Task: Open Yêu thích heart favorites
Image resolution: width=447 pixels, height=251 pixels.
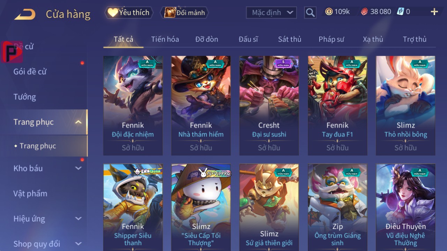Action: pyautogui.click(x=128, y=13)
